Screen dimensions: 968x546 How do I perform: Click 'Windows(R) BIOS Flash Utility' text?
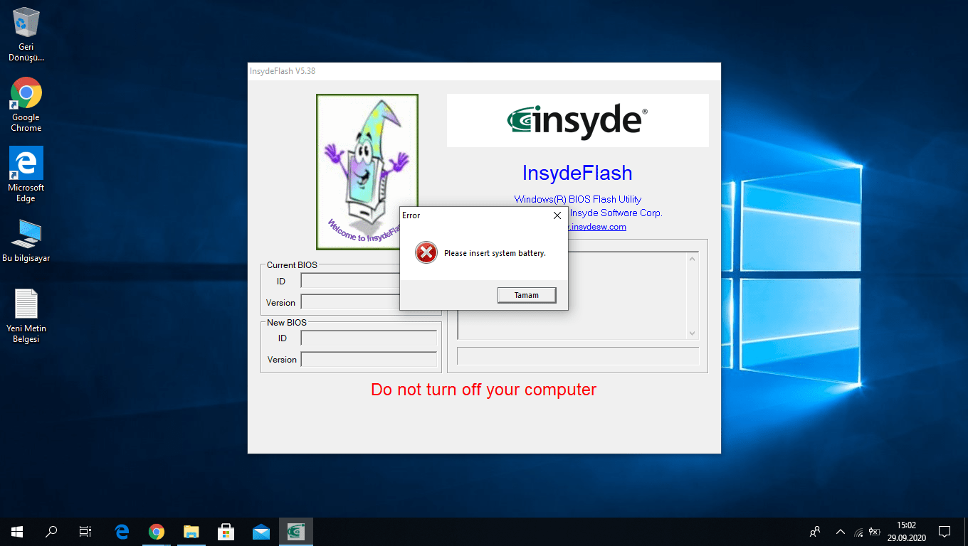coord(578,199)
